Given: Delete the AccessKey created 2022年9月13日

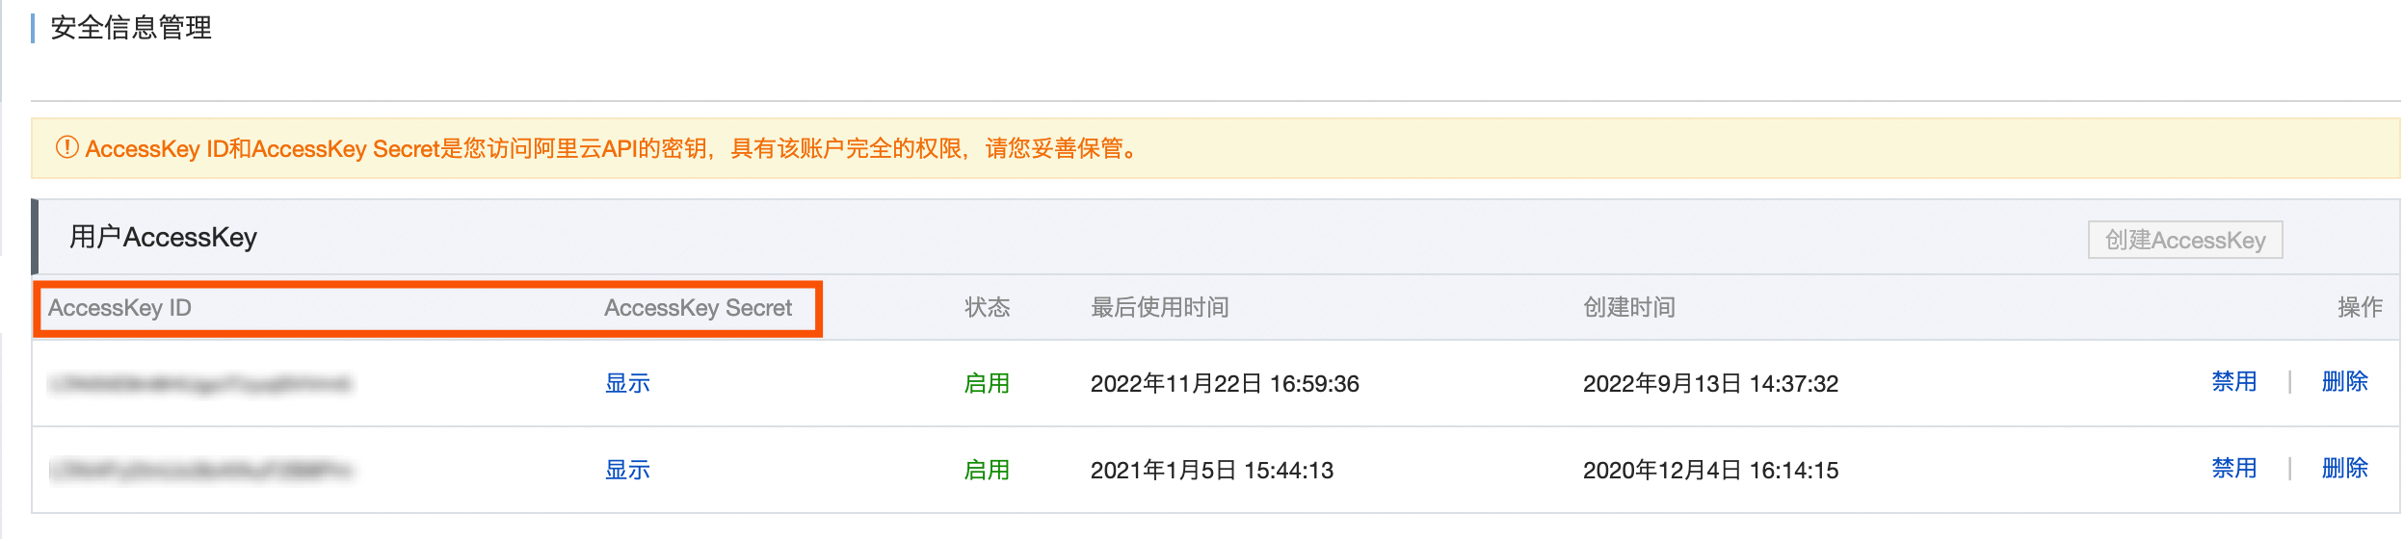Looking at the screenshot, I should (x=2344, y=382).
